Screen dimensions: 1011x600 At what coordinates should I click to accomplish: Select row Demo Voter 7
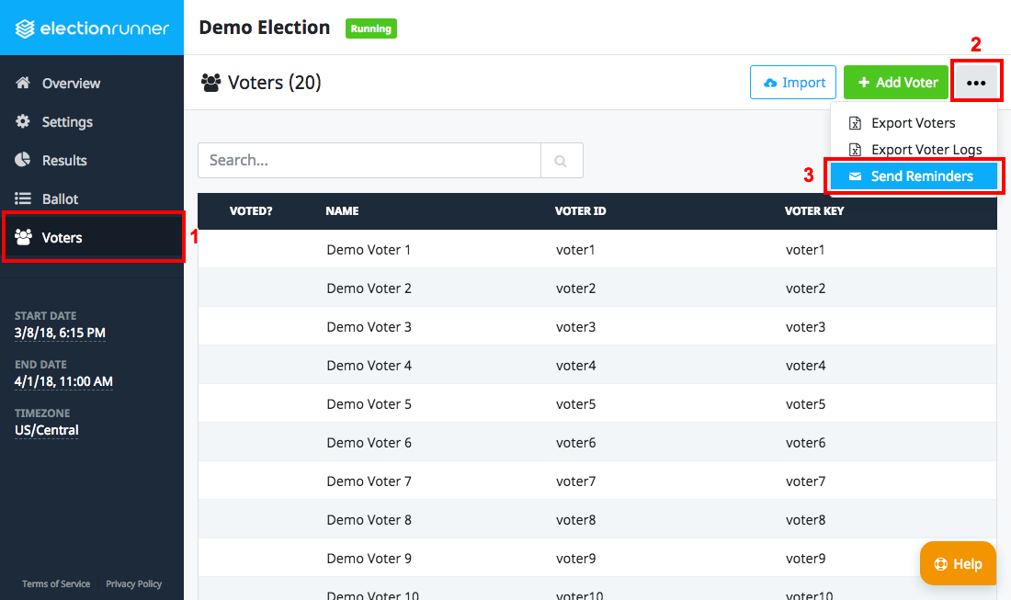click(x=597, y=481)
